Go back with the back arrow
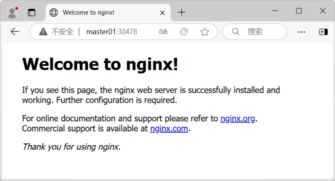335x181 pixels. coord(15,32)
